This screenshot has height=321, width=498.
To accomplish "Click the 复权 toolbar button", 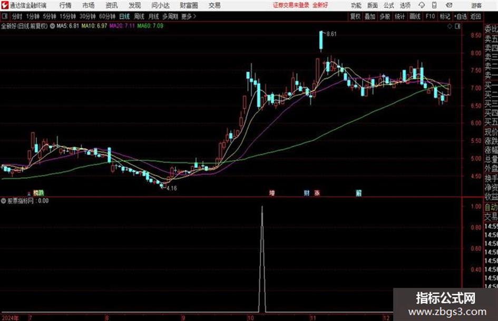I will coord(355,16).
